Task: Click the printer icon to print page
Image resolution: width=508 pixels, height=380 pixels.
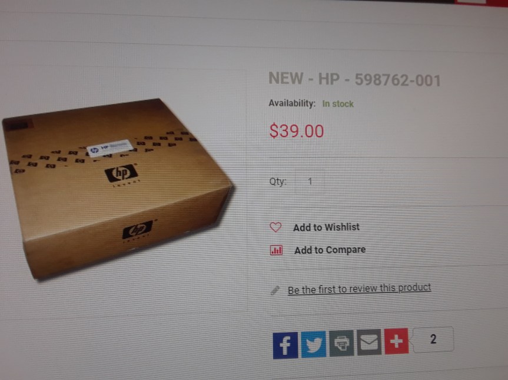Action: click(342, 343)
